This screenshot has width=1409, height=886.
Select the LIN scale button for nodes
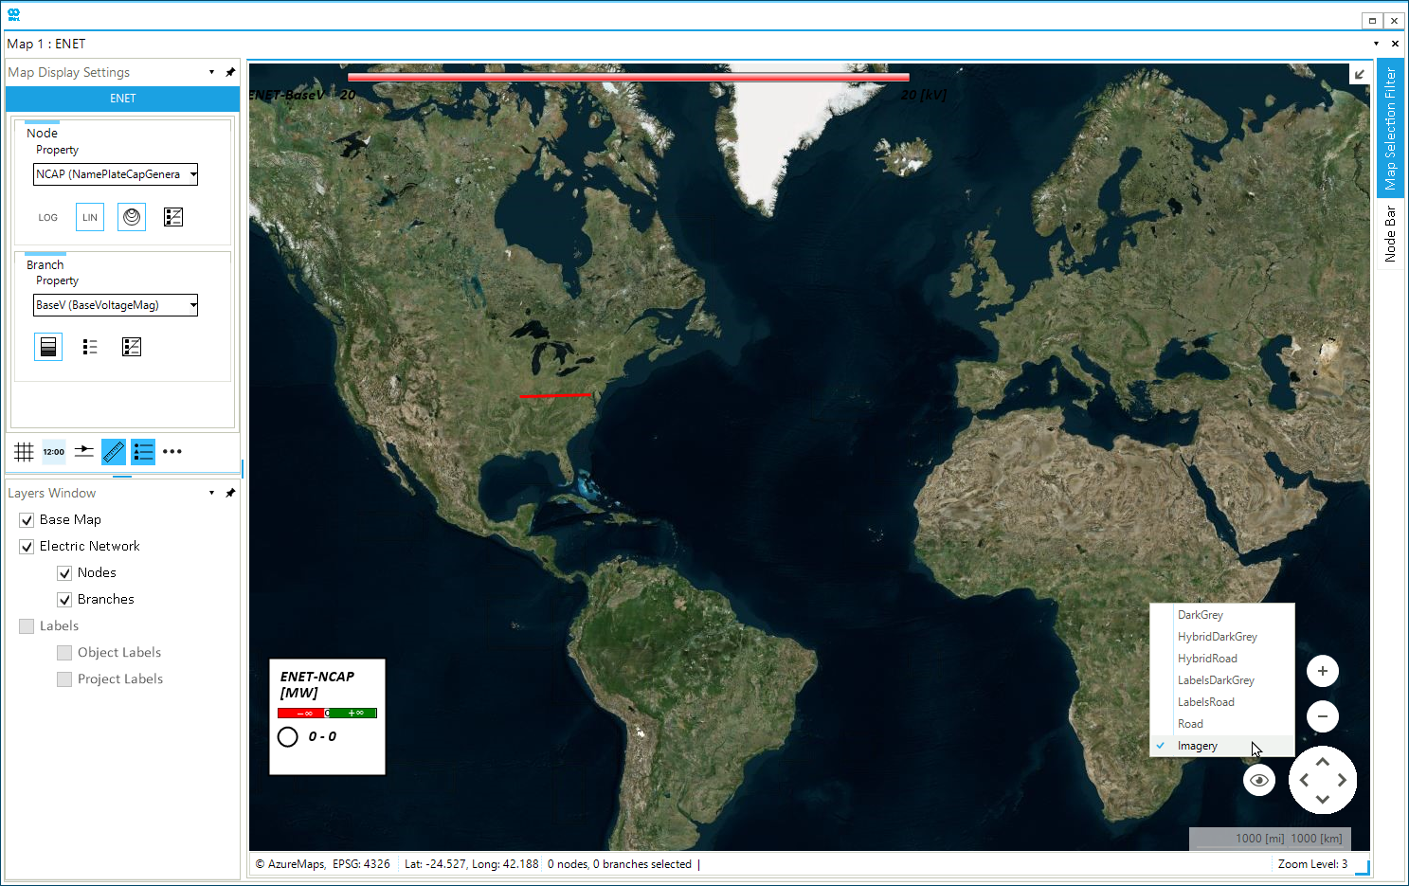[x=90, y=217]
